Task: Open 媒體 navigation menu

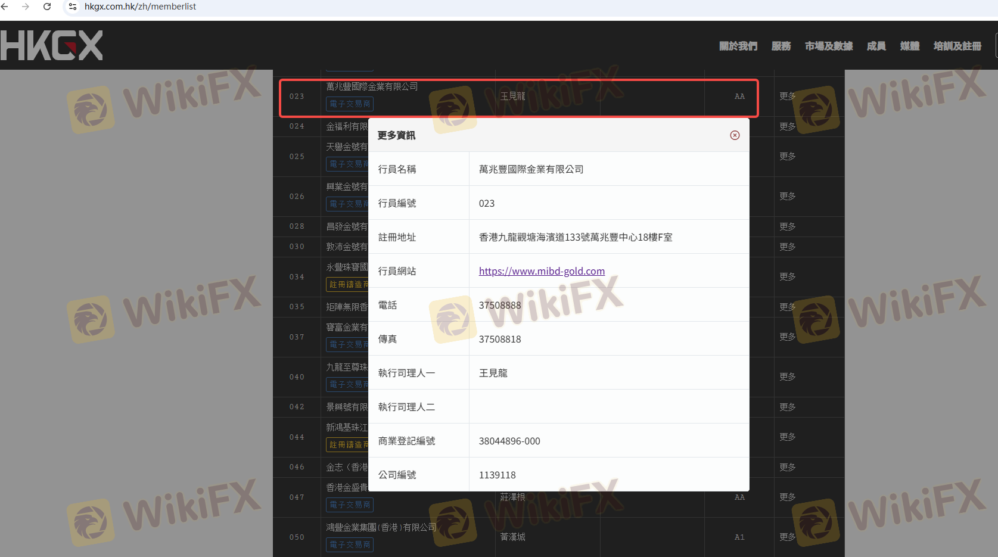Action: pos(909,46)
